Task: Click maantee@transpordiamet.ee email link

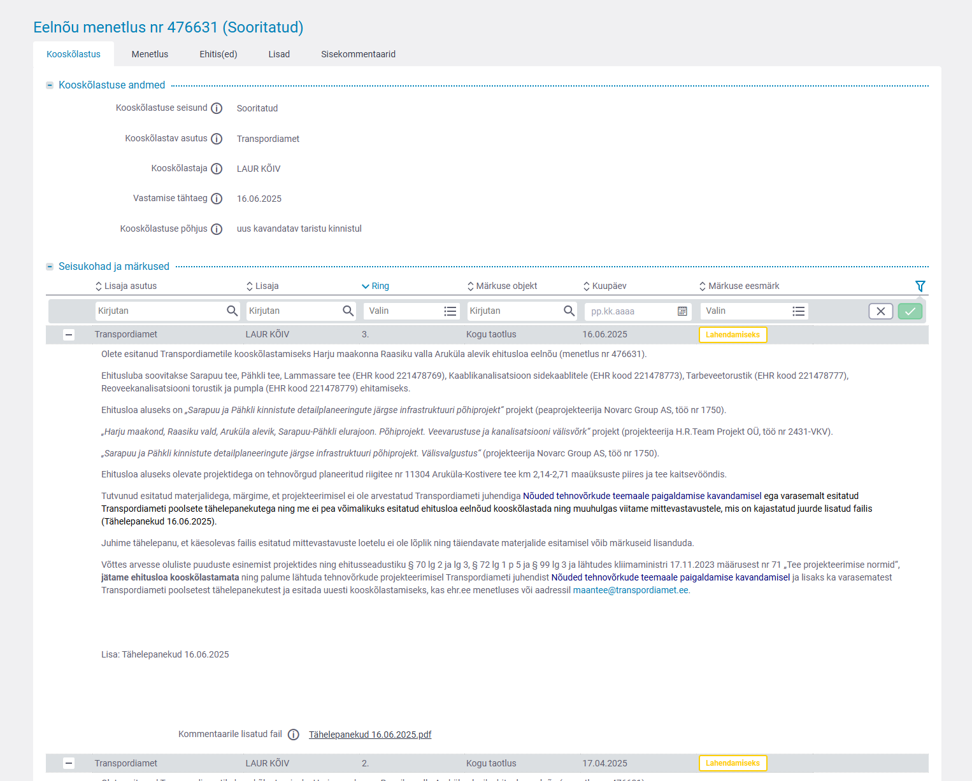Action: click(631, 590)
